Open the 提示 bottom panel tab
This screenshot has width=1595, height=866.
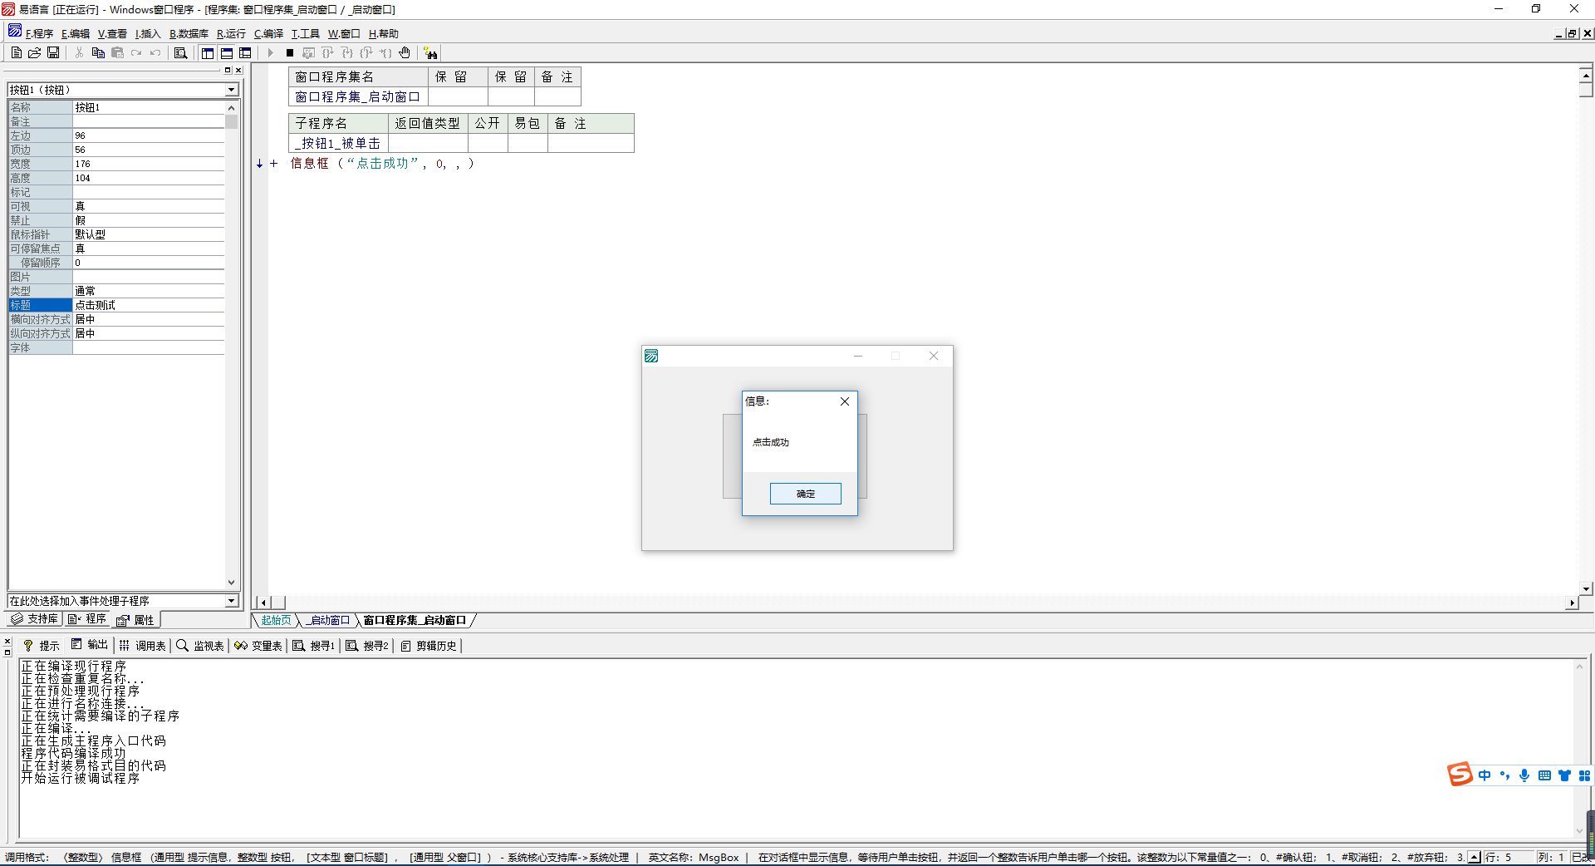[41, 646]
